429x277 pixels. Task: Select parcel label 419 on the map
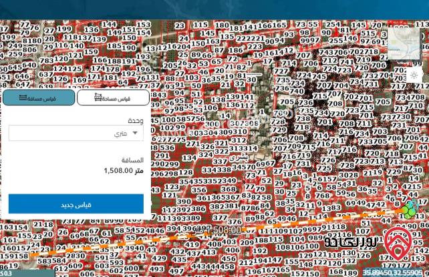click(192, 245)
